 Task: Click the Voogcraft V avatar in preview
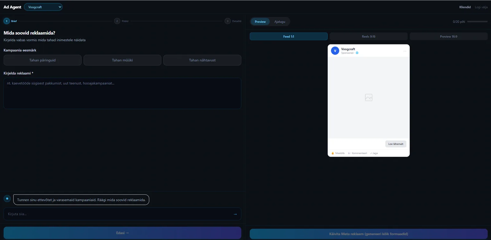click(335, 51)
